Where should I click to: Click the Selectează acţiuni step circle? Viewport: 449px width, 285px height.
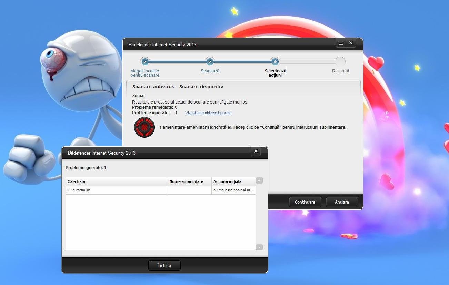coord(275,62)
